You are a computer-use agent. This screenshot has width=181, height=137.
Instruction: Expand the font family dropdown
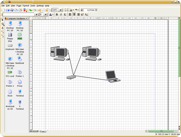37,15
